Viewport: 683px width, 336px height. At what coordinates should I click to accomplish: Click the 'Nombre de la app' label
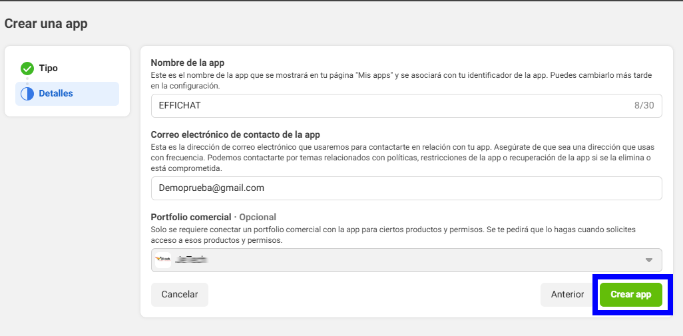(x=188, y=63)
